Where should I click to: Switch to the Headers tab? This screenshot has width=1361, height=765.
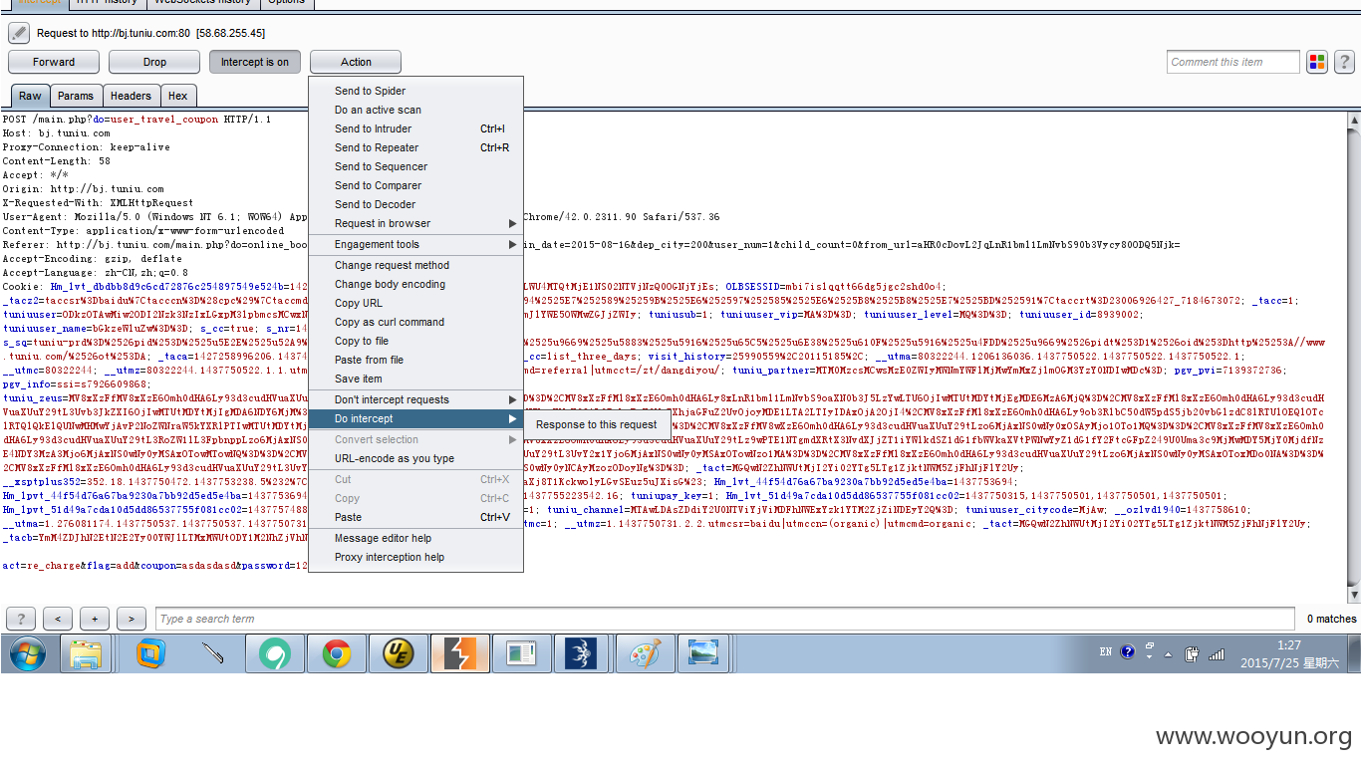pyautogui.click(x=131, y=96)
